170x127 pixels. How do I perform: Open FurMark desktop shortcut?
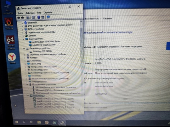[x=9, y=24]
